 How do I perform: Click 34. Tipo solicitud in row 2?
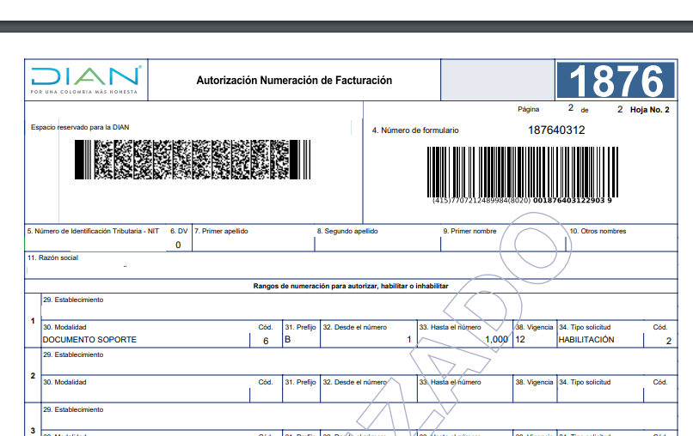585,382
